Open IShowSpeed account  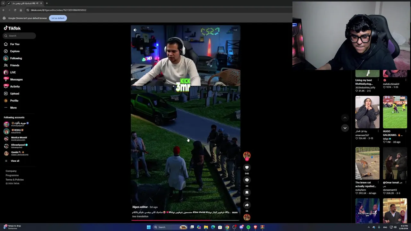point(16,146)
